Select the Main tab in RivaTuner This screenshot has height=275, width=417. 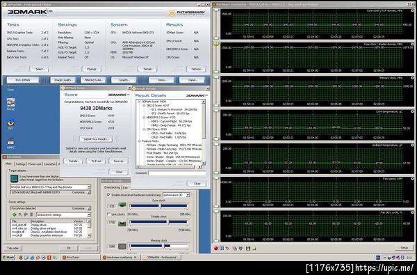pyautogui.click(x=9, y=164)
